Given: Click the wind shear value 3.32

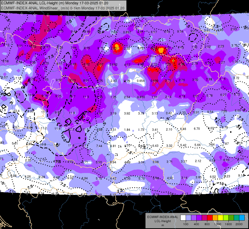Looking at the screenshot, I should (169, 146).
